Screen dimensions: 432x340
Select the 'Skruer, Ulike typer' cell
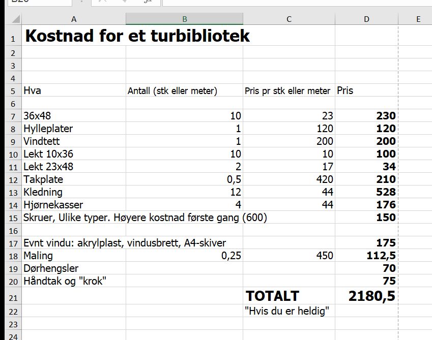[74, 218]
